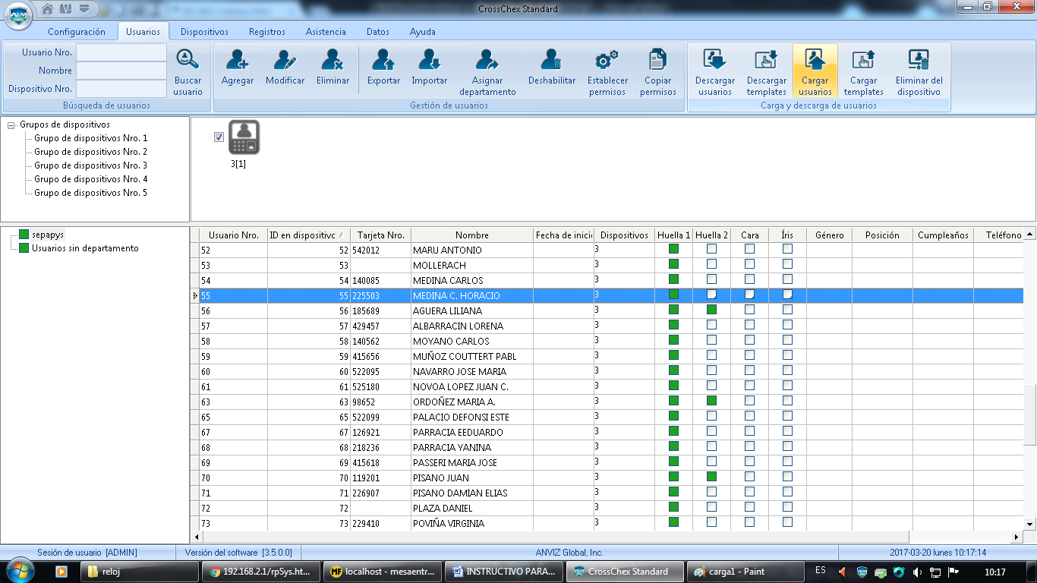Uncheck the device 3[1] checkbox

pyautogui.click(x=219, y=137)
